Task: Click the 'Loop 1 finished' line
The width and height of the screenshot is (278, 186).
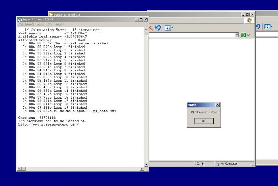Action: [54, 47]
